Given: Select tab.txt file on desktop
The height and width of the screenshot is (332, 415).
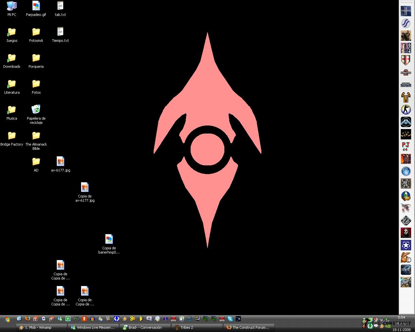Looking at the screenshot, I should (60, 9).
